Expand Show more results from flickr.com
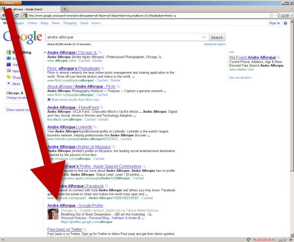This screenshot has width=294, height=242. click(73, 100)
